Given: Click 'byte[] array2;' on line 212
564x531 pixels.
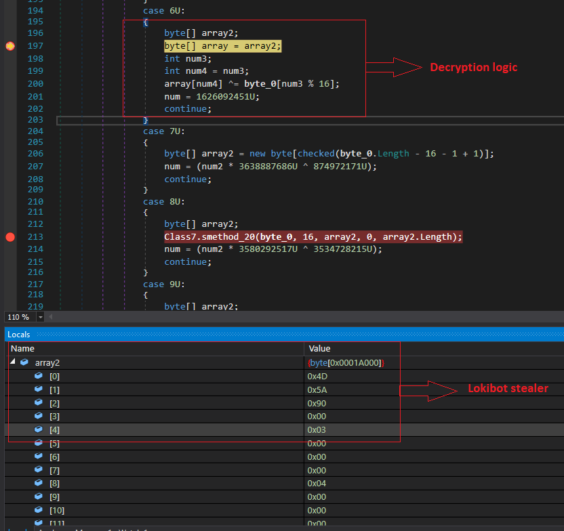Looking at the screenshot, I should 201,224.
